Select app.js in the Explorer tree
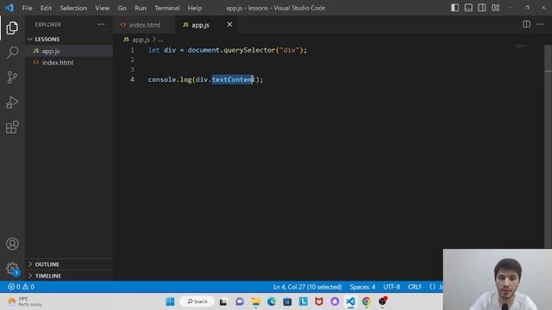 pyautogui.click(x=69, y=51)
